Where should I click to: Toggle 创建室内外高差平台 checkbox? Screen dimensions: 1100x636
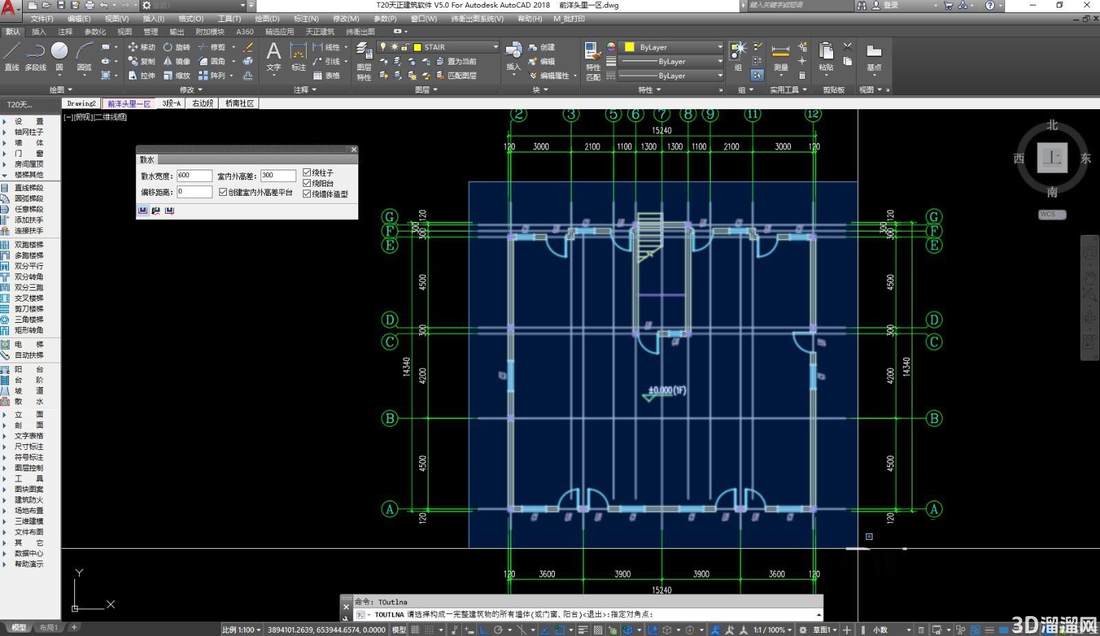click(223, 192)
